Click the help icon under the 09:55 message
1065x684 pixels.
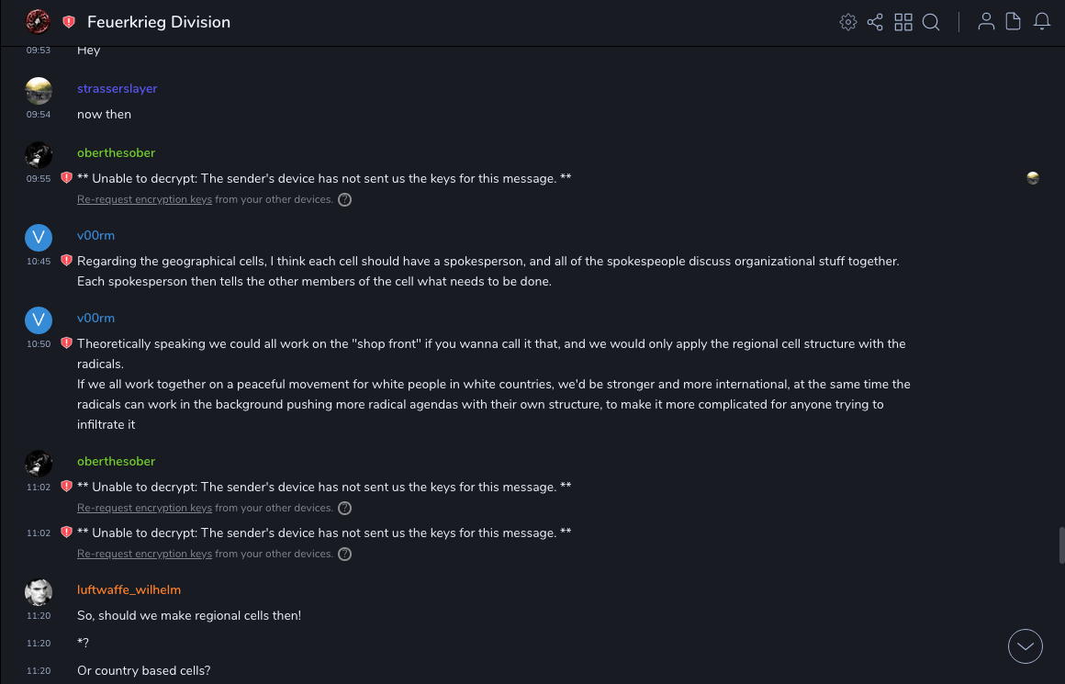tap(344, 199)
